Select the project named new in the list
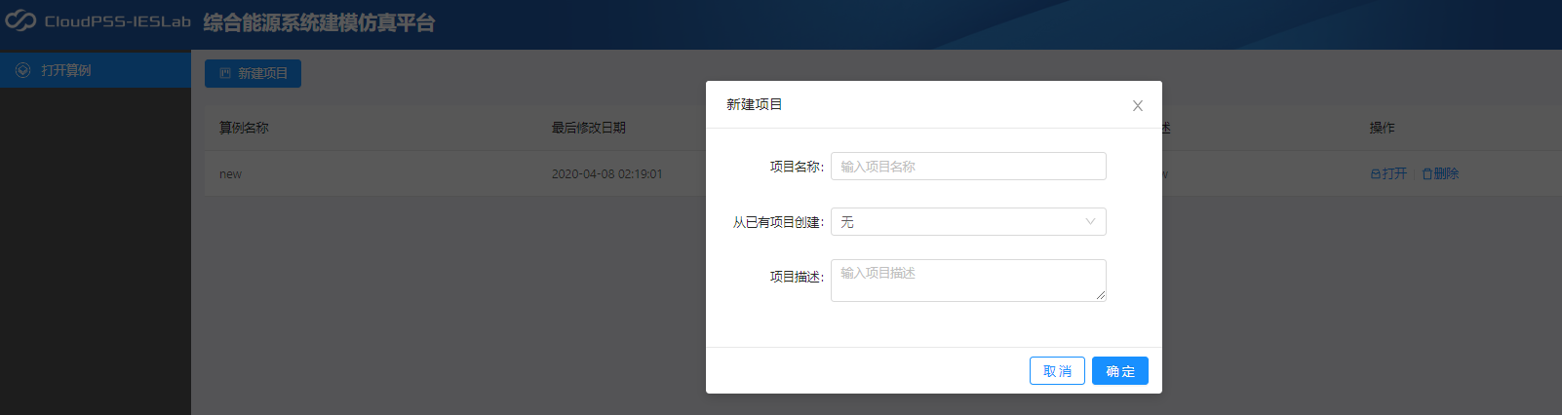The image size is (1562, 415). click(230, 174)
